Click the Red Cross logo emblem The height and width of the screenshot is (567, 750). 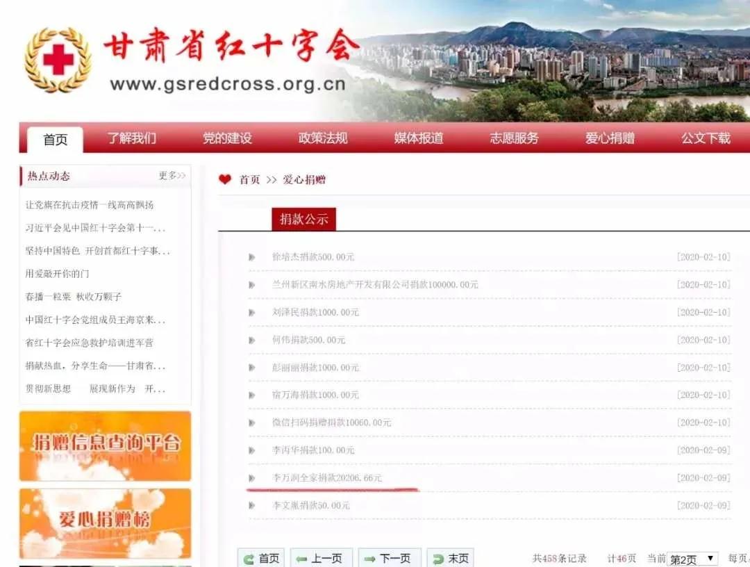pyautogui.click(x=58, y=60)
